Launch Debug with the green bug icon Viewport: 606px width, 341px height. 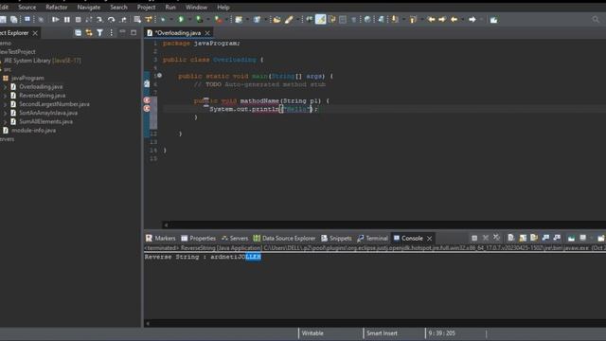tap(163, 19)
